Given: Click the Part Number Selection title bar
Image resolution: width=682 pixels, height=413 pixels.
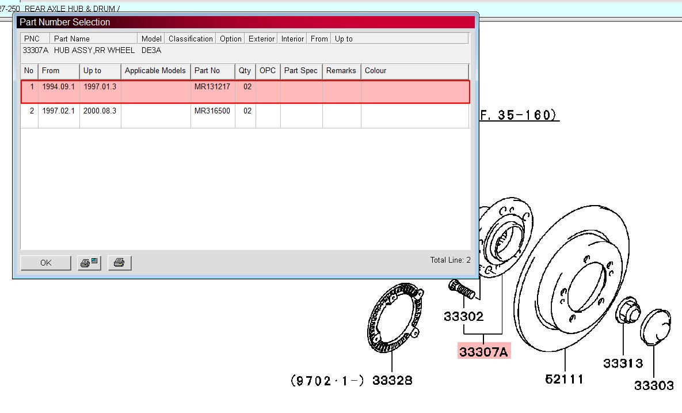Looking at the screenshot, I should [246, 22].
